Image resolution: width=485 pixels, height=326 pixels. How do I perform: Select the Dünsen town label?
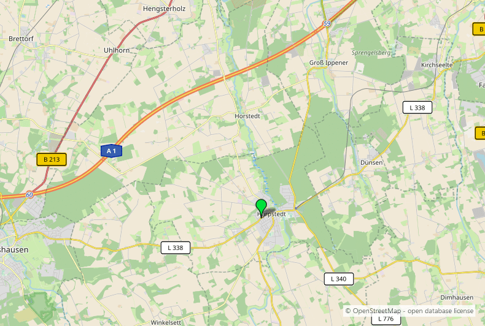pyautogui.click(x=371, y=162)
